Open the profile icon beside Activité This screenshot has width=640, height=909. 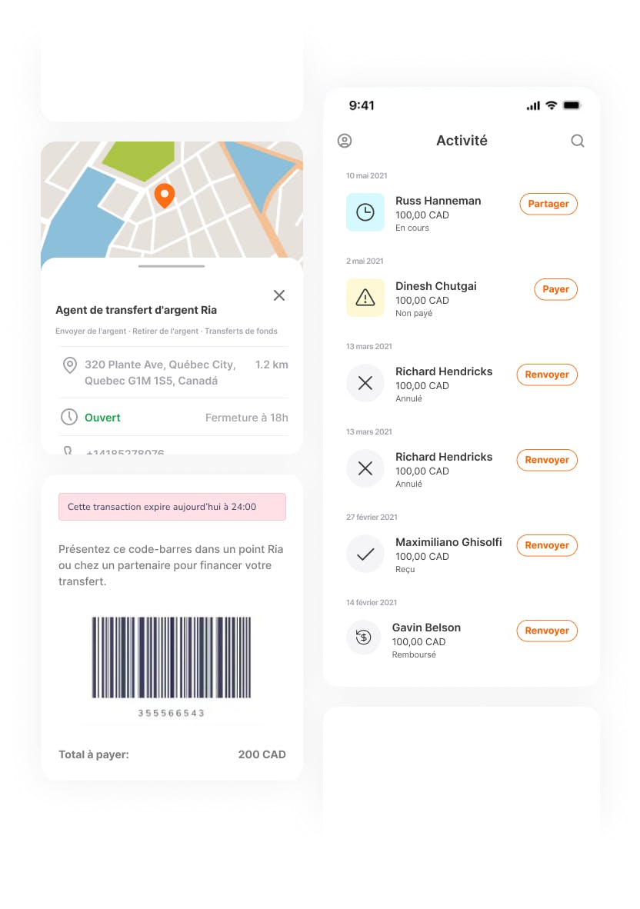click(x=345, y=141)
